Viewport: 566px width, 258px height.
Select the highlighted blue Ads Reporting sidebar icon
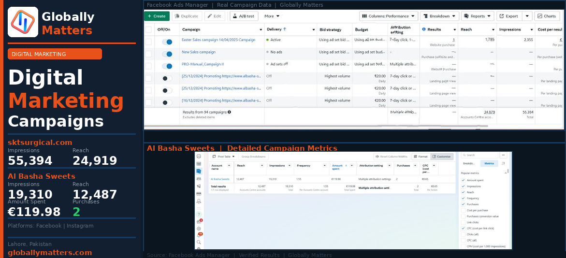(199, 171)
